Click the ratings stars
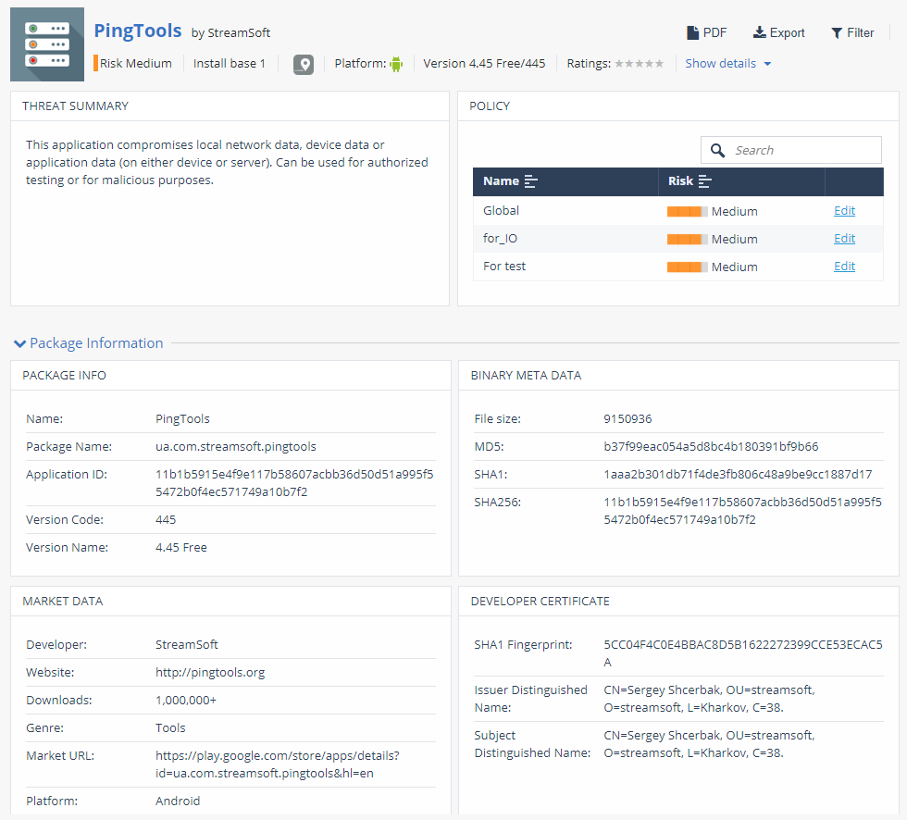907x820 pixels. point(639,64)
